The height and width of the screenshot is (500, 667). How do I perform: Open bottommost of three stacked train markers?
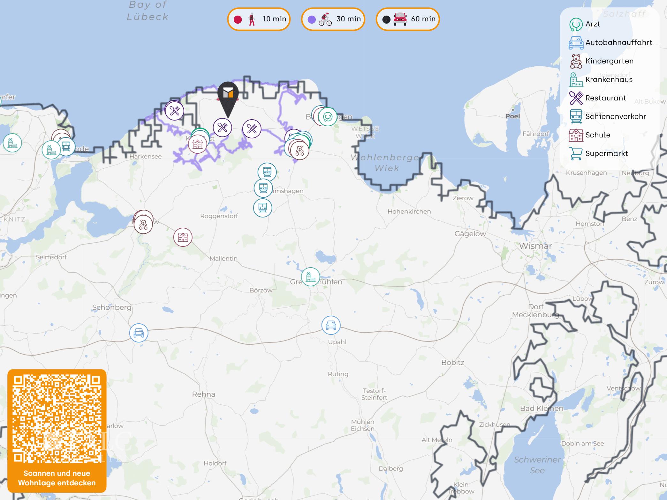pyautogui.click(x=263, y=208)
